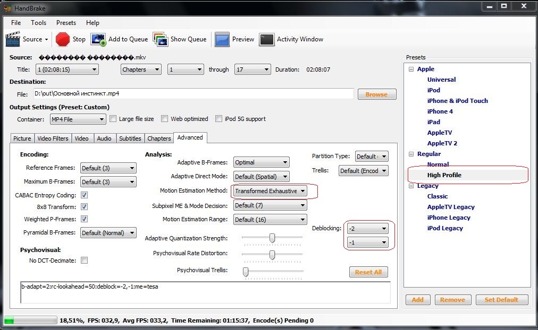Click the Activity Window terminal icon
538x330 pixels.
coord(266,39)
